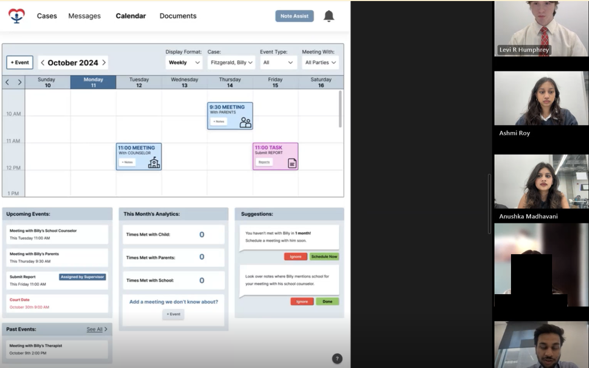Go to next month using right arrow by October 2024
This screenshot has height=368, width=589.
(x=104, y=63)
